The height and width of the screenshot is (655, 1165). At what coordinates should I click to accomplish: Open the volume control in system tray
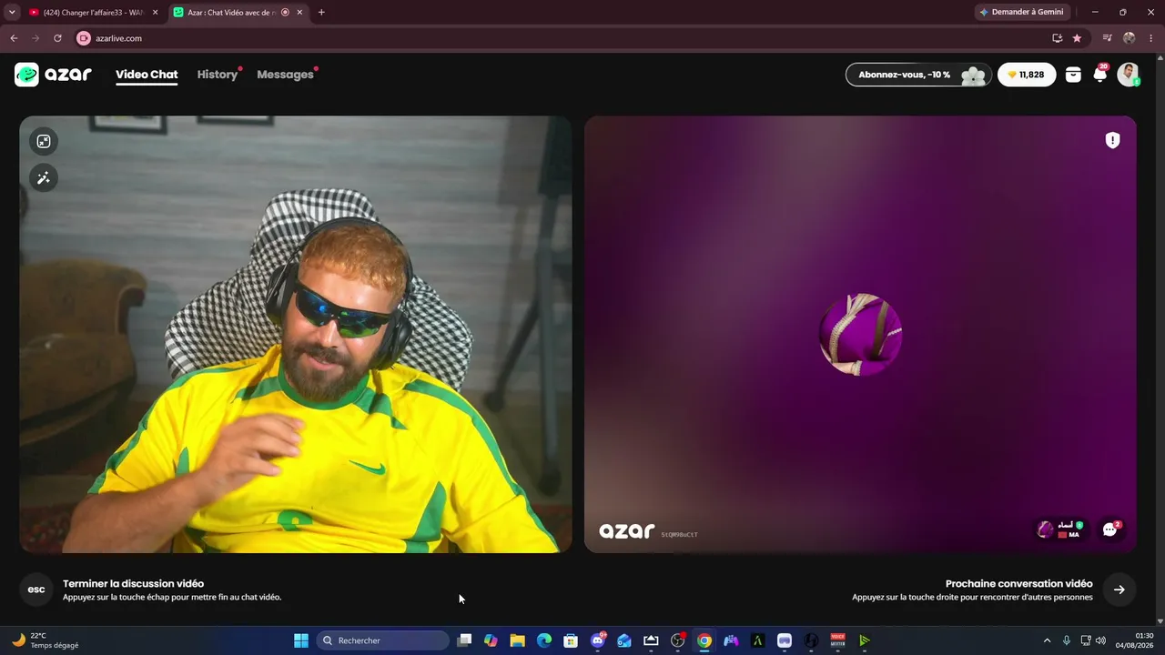pyautogui.click(x=1101, y=640)
